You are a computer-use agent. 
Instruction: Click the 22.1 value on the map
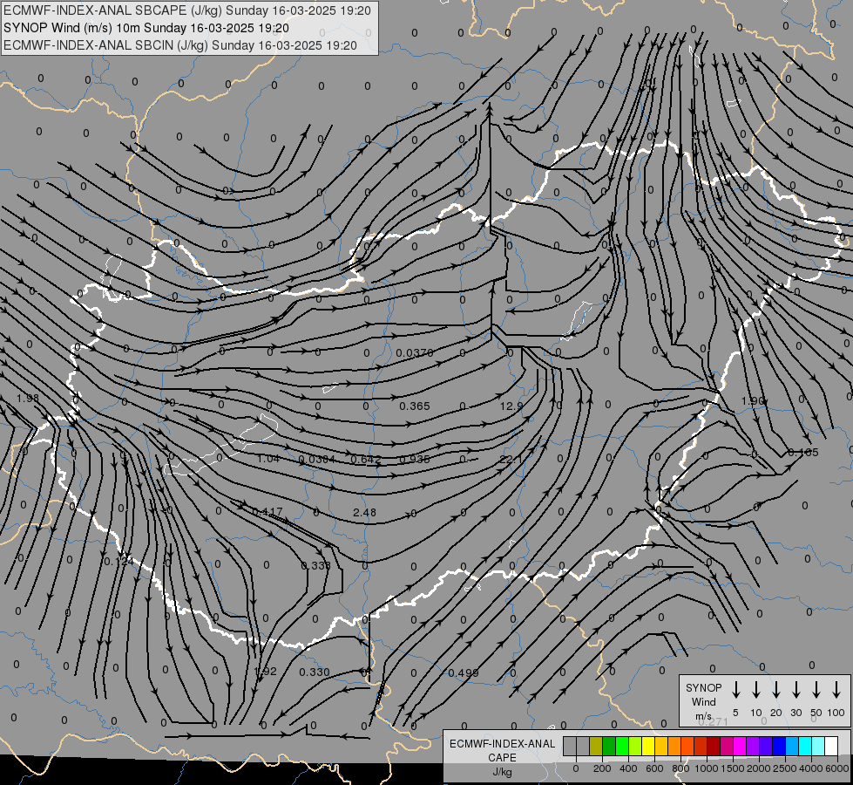click(511, 460)
